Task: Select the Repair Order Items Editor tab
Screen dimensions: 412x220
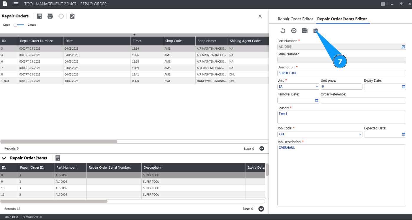Action: 342,19
